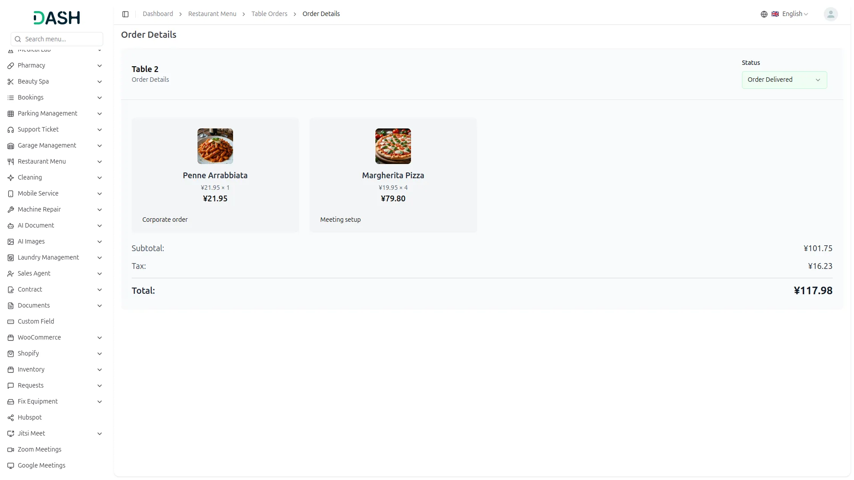Click the Support Ticket headset icon
Screen dimensions: 854x480
[x=11, y=130]
